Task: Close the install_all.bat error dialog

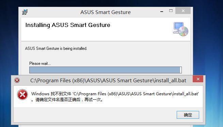Action: coord(198,79)
